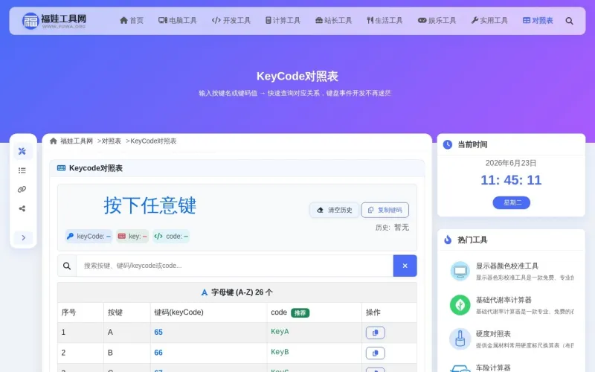Click the 按下任意键 display text
Screen dimensions: 595x372
click(150, 205)
